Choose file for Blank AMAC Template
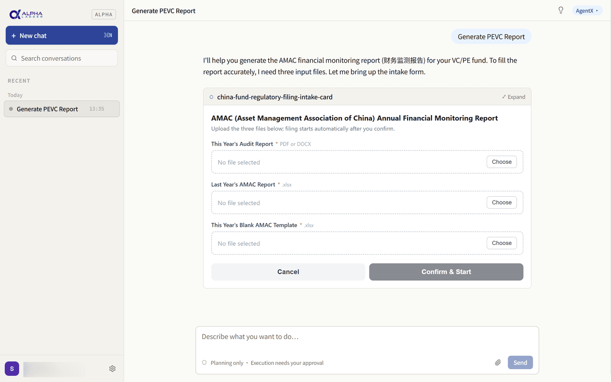The width and height of the screenshot is (611, 382). [502, 243]
